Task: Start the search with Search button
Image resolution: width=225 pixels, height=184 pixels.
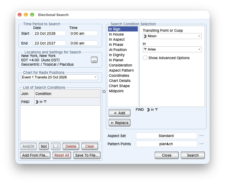Action: (193, 155)
